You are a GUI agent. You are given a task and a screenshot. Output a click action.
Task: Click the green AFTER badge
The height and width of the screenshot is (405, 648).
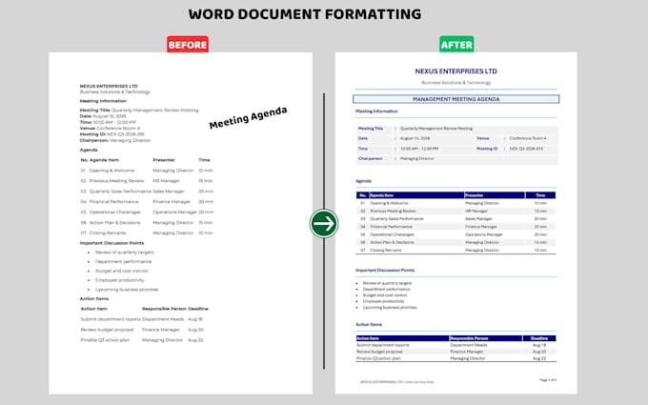pyautogui.click(x=456, y=44)
